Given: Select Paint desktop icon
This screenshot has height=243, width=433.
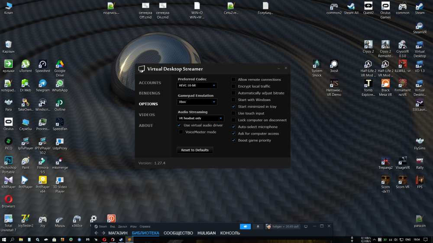Looking at the screenshot, I should (x=26, y=163).
